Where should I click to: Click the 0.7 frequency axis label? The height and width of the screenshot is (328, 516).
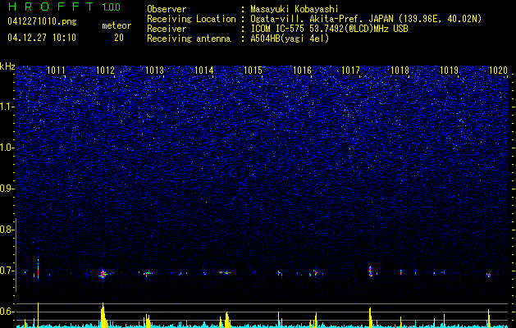coord(6,271)
